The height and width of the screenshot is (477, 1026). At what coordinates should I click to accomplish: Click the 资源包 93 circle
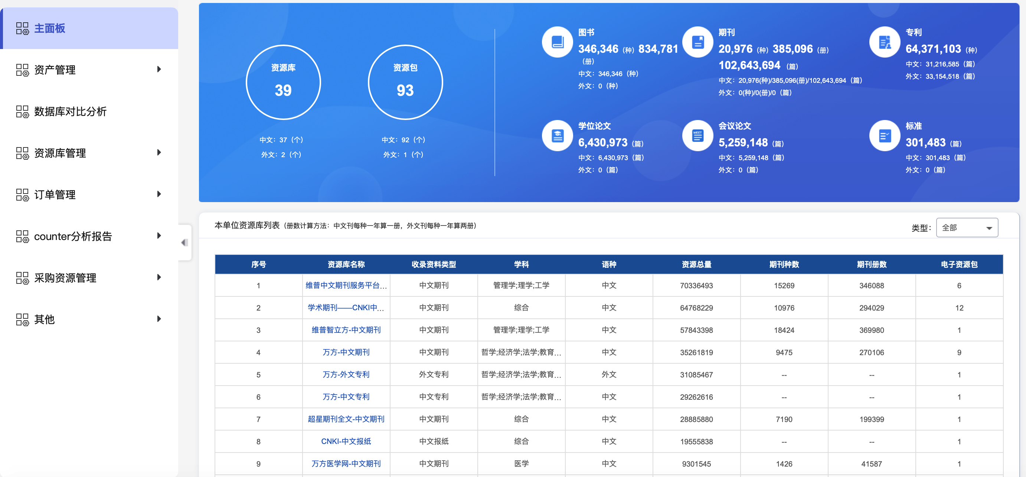click(405, 82)
